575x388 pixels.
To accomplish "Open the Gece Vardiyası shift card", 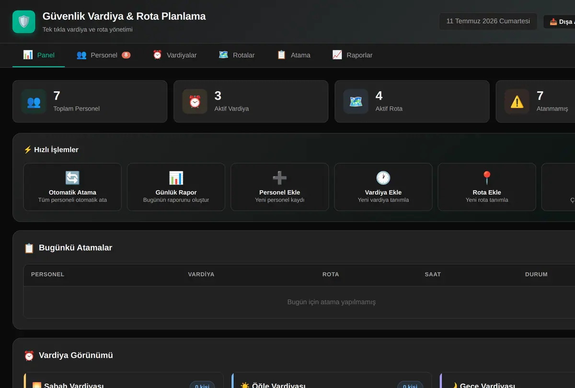I will 507,380.
